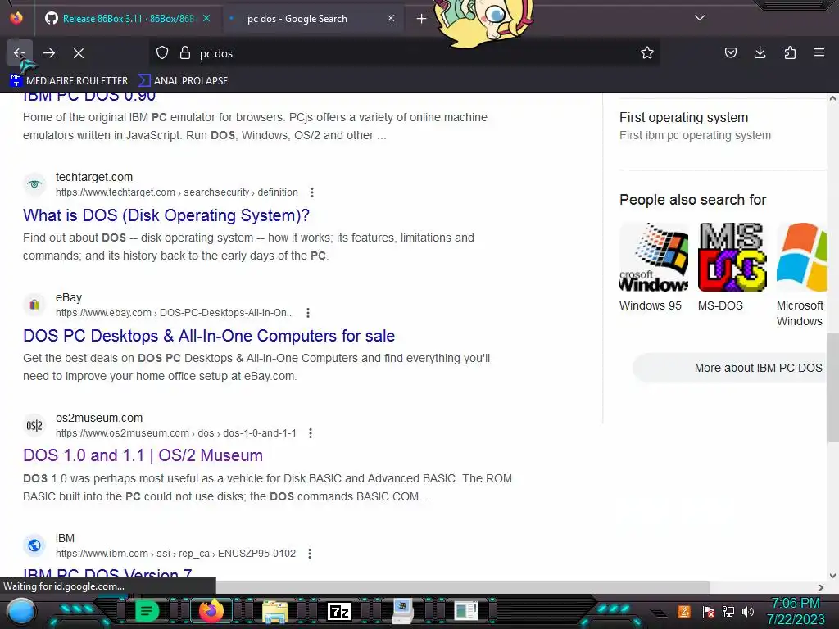Click the taskbar clock showing 7:06 PM
The image size is (839, 629).
coord(796,611)
